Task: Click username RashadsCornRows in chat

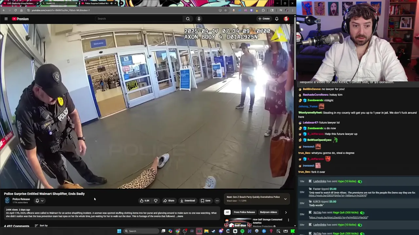Action: click(x=316, y=95)
